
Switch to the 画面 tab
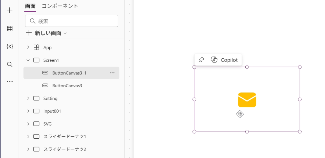click(x=30, y=6)
